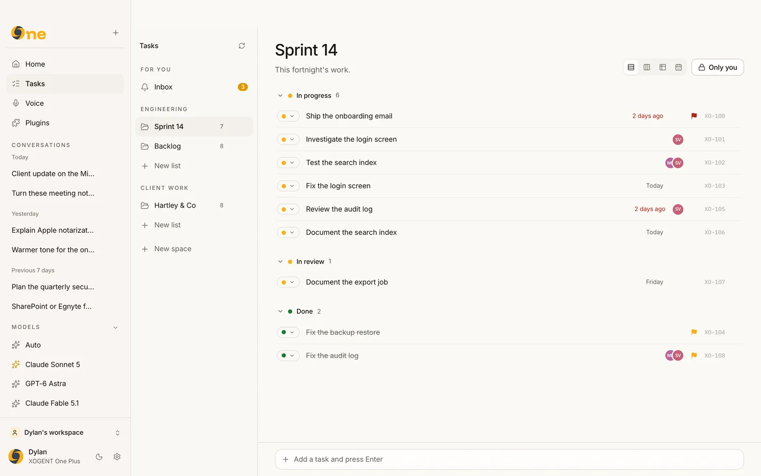Click the red flag on Ship the onboarding email

[x=694, y=116]
